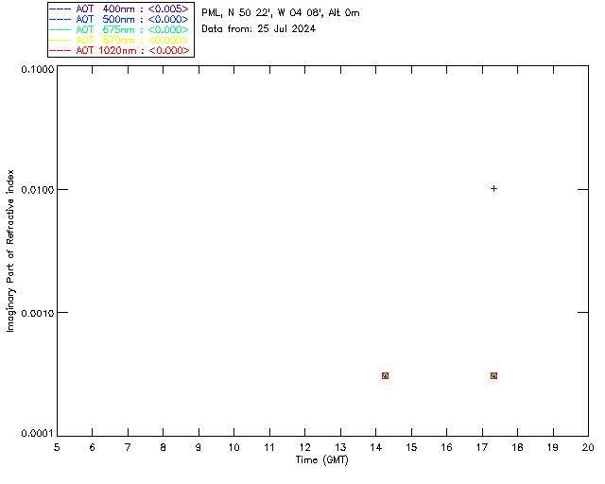
Task: Click the 'Time (GMT)' axis label
Action: tap(321, 460)
